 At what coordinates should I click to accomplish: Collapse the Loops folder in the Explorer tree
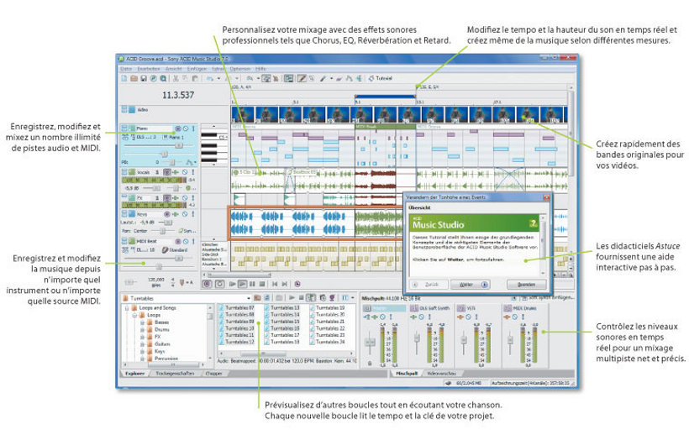134,315
